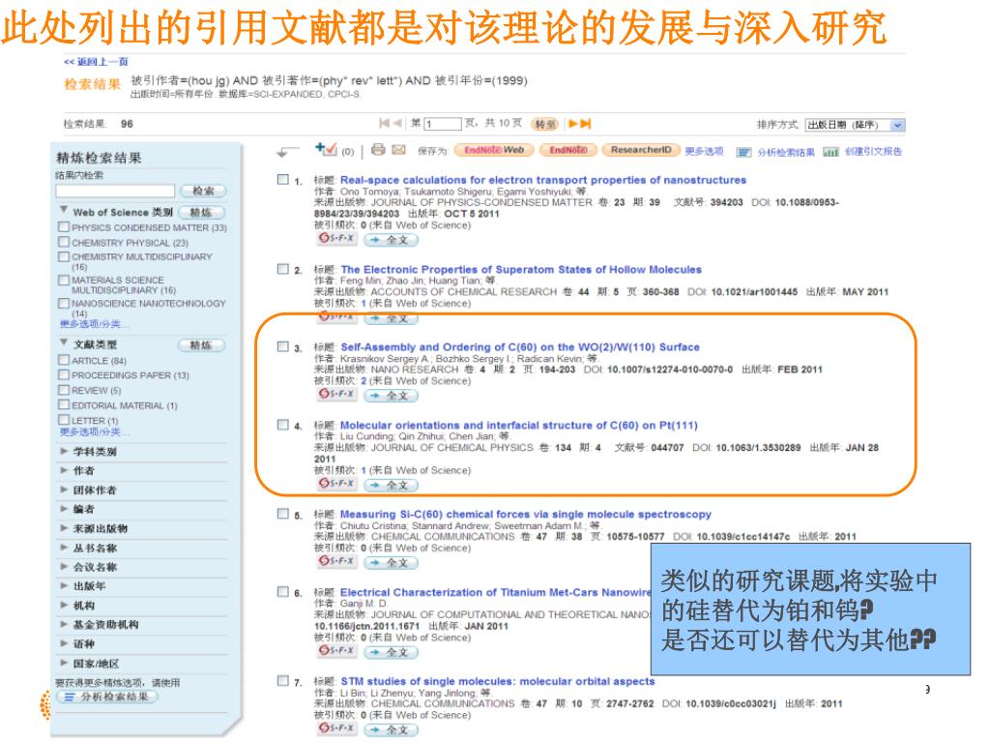This screenshot has width=990, height=743.
Task: Email the selected records icon
Action: 398,150
